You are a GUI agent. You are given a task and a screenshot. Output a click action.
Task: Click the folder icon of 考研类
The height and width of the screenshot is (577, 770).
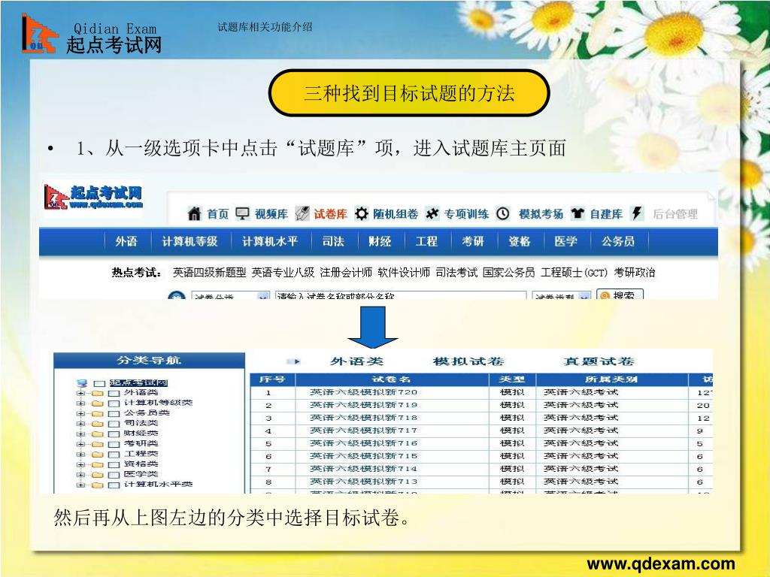pos(97,444)
